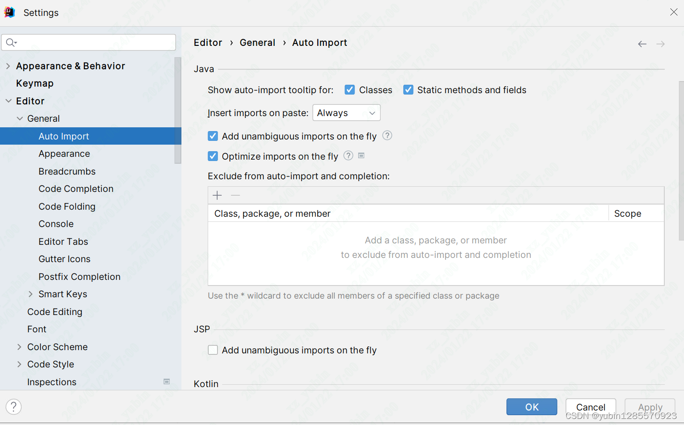Click the magnifier in the search field
Screen dimensions: 684x425
pyautogui.click(x=10, y=42)
